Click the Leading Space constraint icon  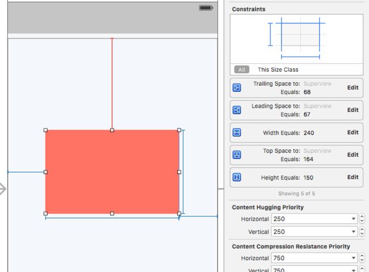(237, 110)
